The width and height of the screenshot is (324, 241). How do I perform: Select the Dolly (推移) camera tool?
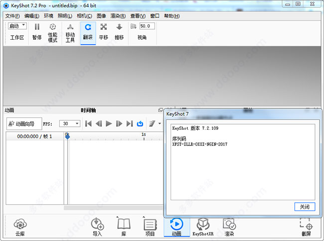coord(119,32)
